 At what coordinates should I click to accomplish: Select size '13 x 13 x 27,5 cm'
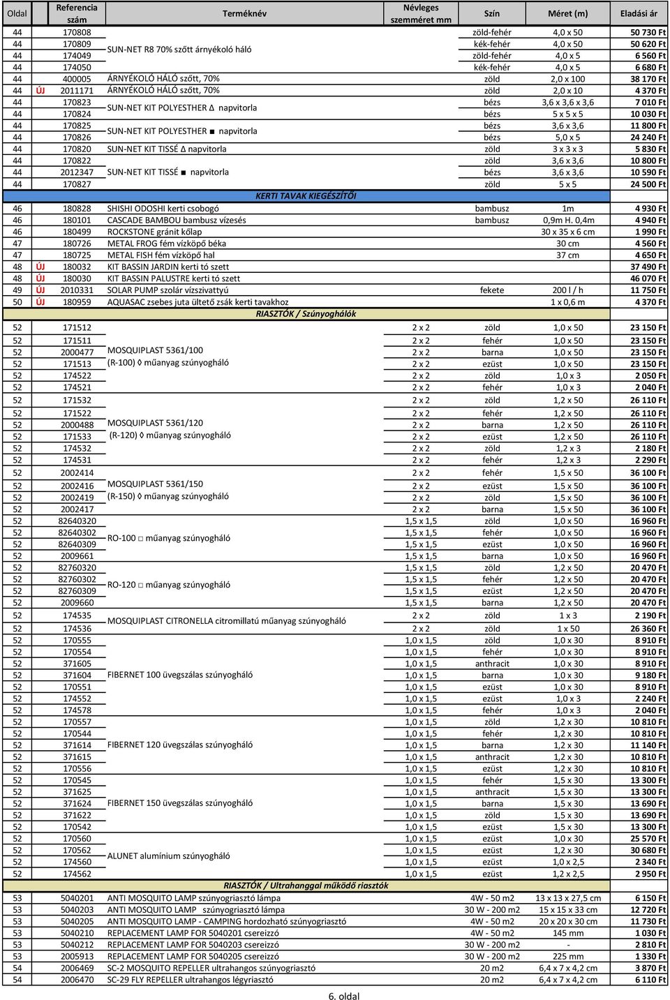click(568, 898)
